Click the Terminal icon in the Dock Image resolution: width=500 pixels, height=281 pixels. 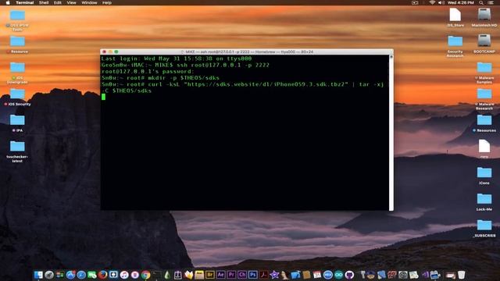156,275
